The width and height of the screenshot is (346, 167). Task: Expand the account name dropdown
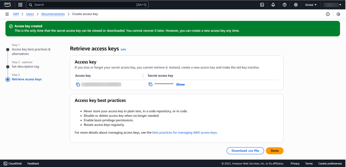332,5
